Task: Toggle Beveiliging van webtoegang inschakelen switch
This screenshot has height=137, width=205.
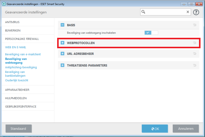Action: [151, 33]
